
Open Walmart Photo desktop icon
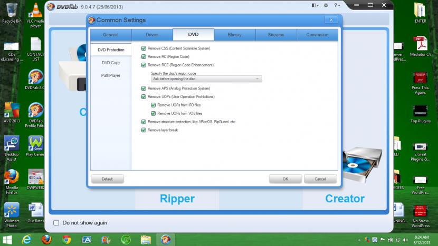(12, 215)
